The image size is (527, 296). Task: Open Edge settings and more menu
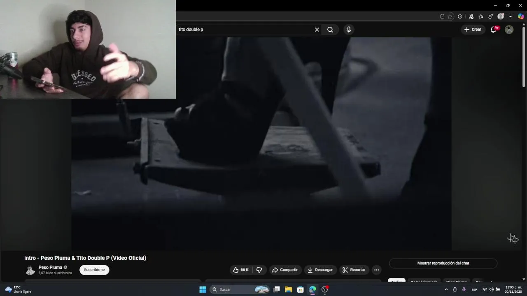pos(511,16)
